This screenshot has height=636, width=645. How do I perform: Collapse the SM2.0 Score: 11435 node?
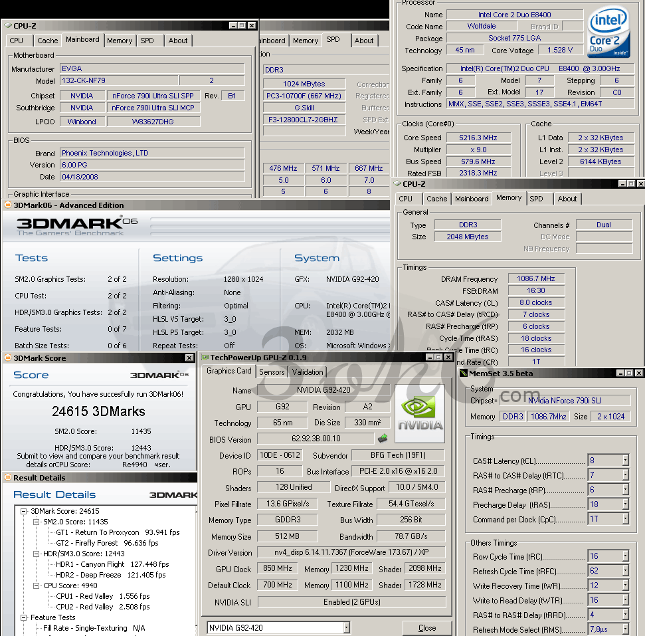36,522
